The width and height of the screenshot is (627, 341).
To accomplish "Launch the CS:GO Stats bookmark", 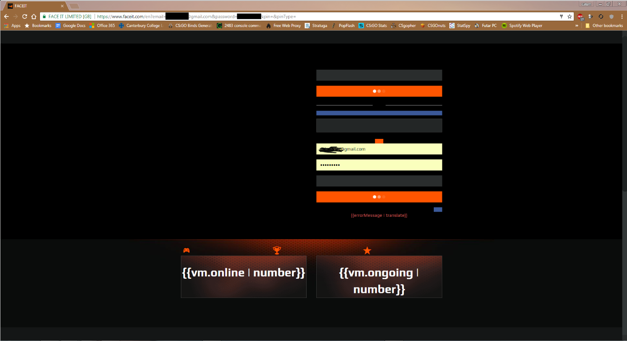I will click(x=373, y=26).
